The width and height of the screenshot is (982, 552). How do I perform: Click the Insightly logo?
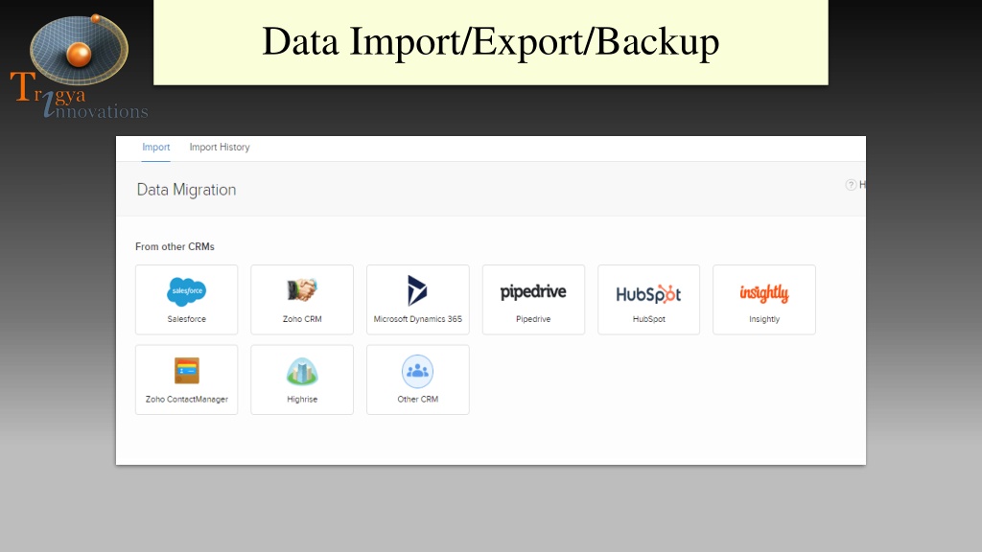[x=764, y=293]
